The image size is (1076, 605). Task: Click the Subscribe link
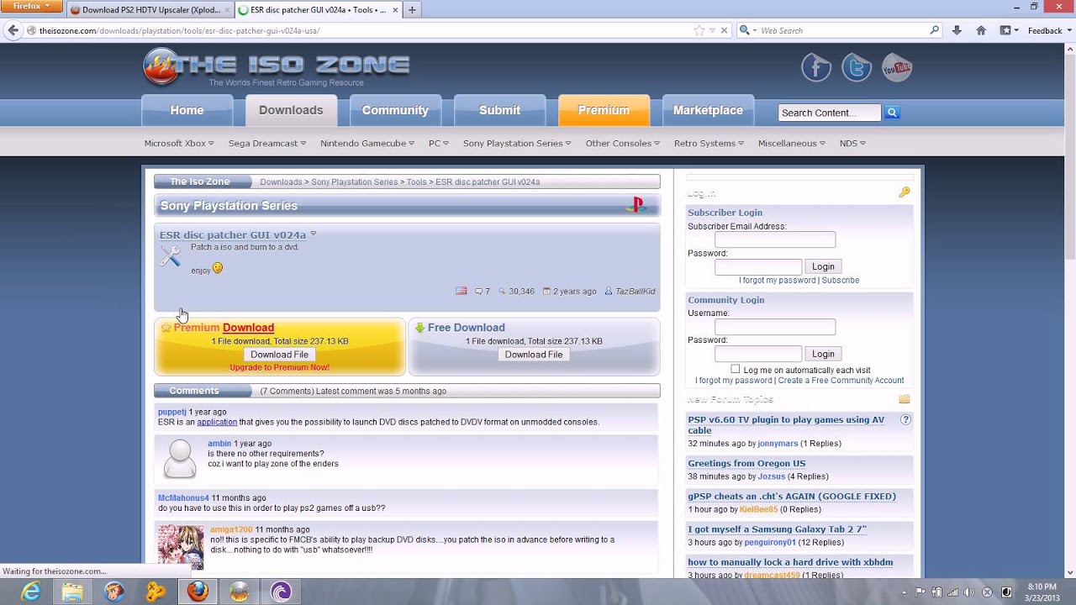pos(841,281)
